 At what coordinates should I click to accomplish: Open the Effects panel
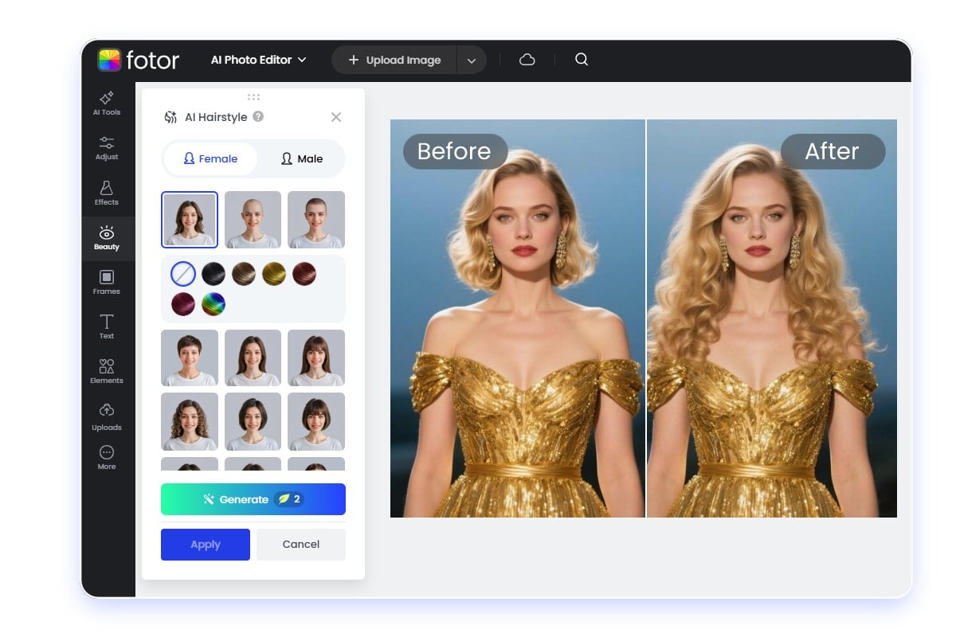coord(106,193)
